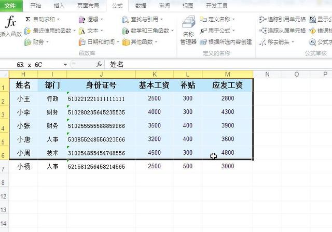
Task: Select column header N
Action: click(268, 74)
